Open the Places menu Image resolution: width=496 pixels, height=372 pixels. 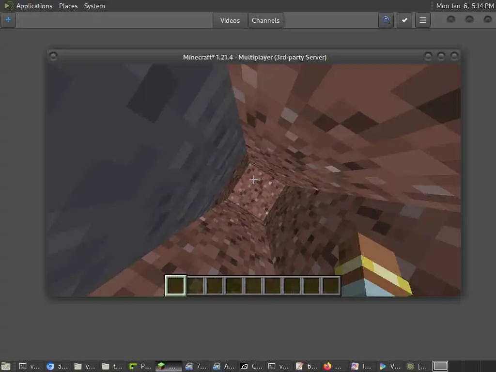68,6
